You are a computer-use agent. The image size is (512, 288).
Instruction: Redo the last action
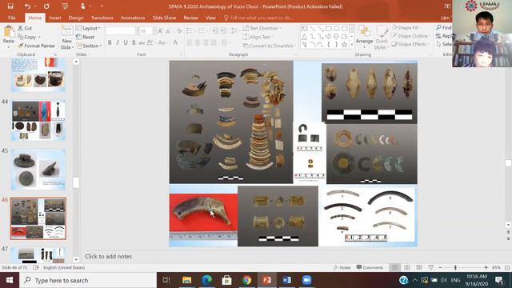coord(46,6)
